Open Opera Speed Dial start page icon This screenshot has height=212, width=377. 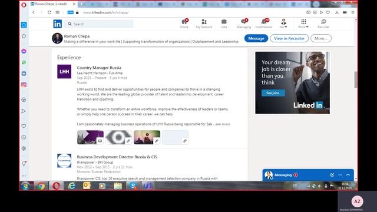58,12
